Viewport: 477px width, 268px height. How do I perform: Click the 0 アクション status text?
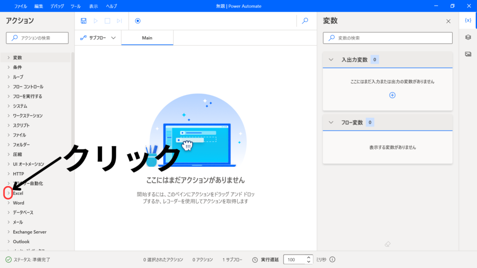(x=203, y=260)
